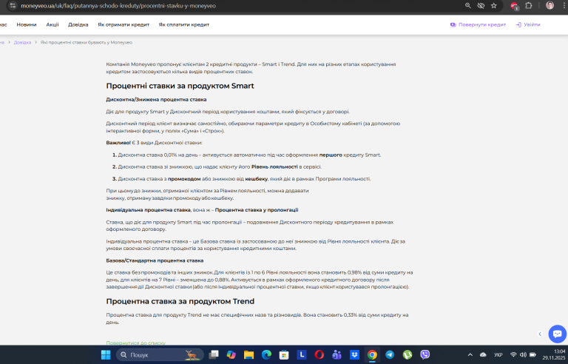The image size is (568, 364).
Task: Open the Акції menu item
Action: tap(53, 24)
